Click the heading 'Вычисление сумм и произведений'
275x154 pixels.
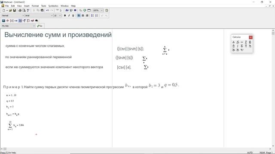pos(58,35)
